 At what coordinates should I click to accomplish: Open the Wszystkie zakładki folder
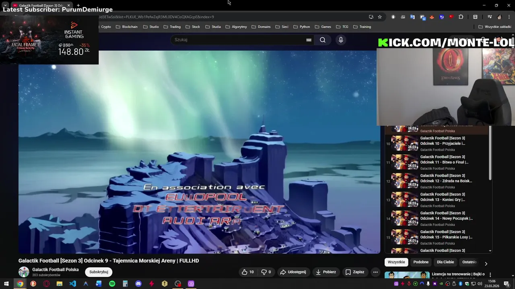pyautogui.click(x=495, y=27)
